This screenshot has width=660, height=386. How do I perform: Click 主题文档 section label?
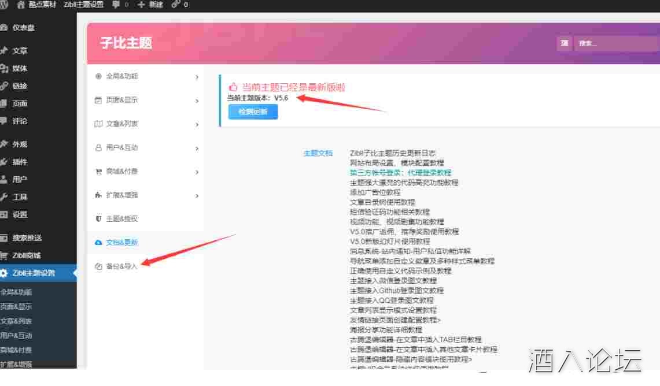(x=318, y=153)
